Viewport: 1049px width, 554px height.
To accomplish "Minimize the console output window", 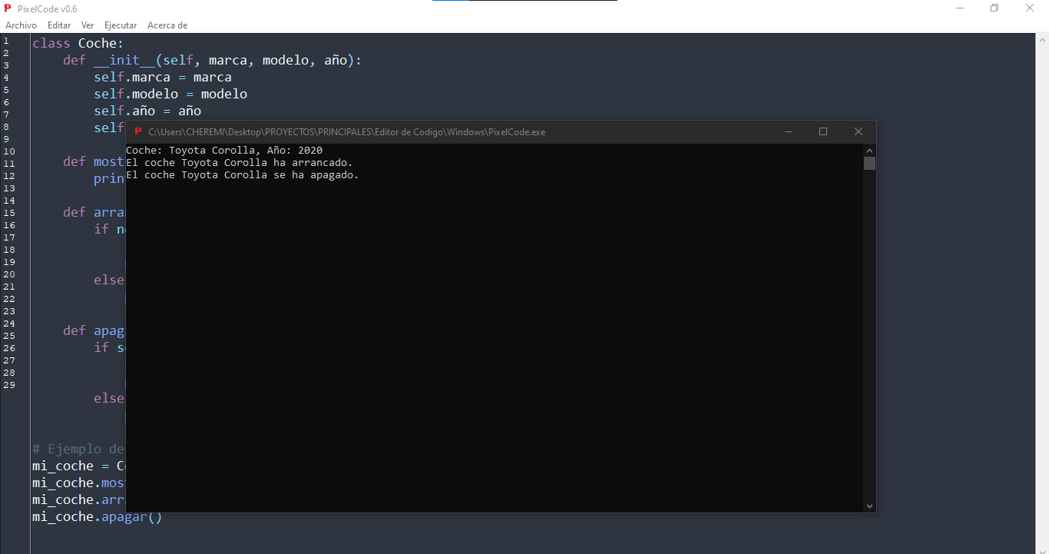I will tap(788, 131).
